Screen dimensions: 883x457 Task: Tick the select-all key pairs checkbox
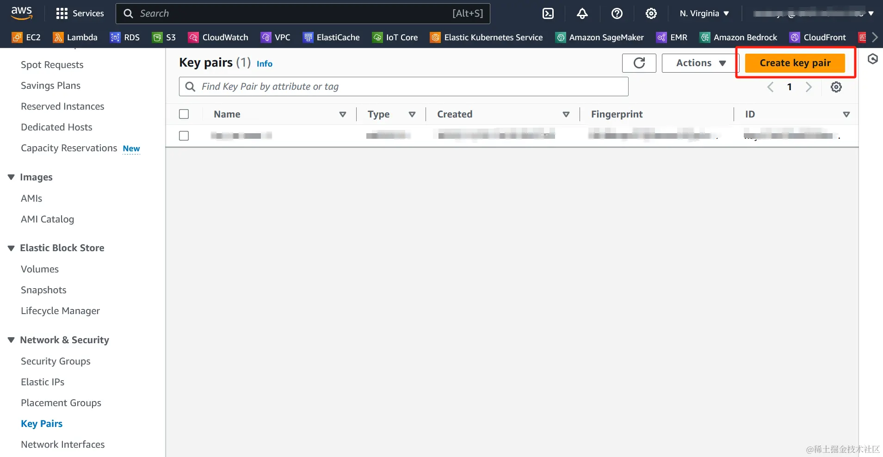[184, 114]
